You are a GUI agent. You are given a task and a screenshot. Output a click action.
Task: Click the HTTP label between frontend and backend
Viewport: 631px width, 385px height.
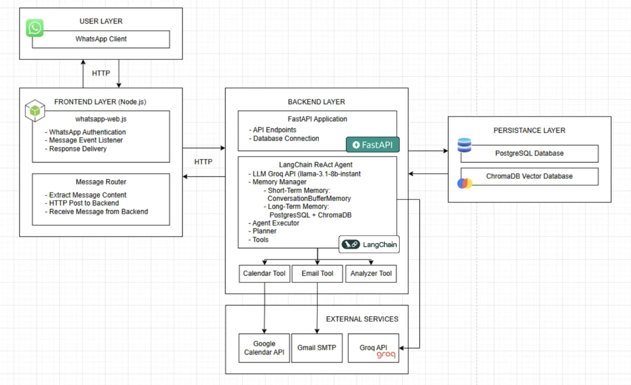coord(203,162)
